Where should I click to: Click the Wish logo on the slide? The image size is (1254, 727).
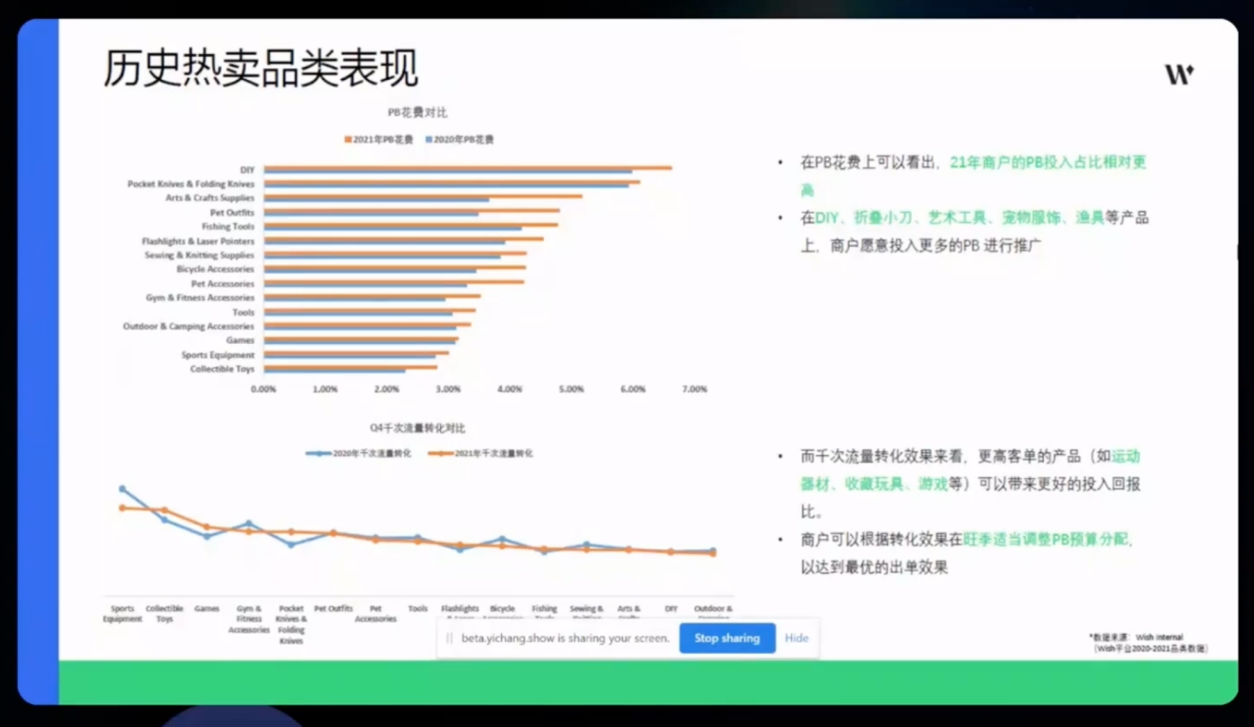[1180, 74]
